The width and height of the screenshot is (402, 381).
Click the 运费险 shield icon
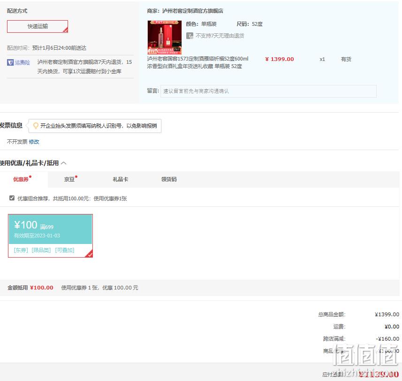[10, 62]
